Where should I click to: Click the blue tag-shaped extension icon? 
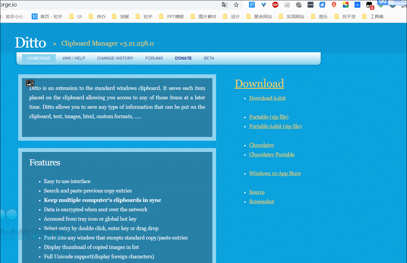point(322,5)
